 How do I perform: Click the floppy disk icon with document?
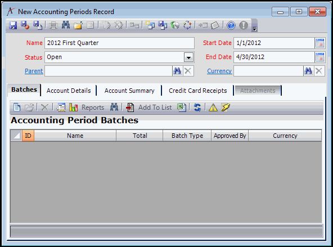coord(38,25)
